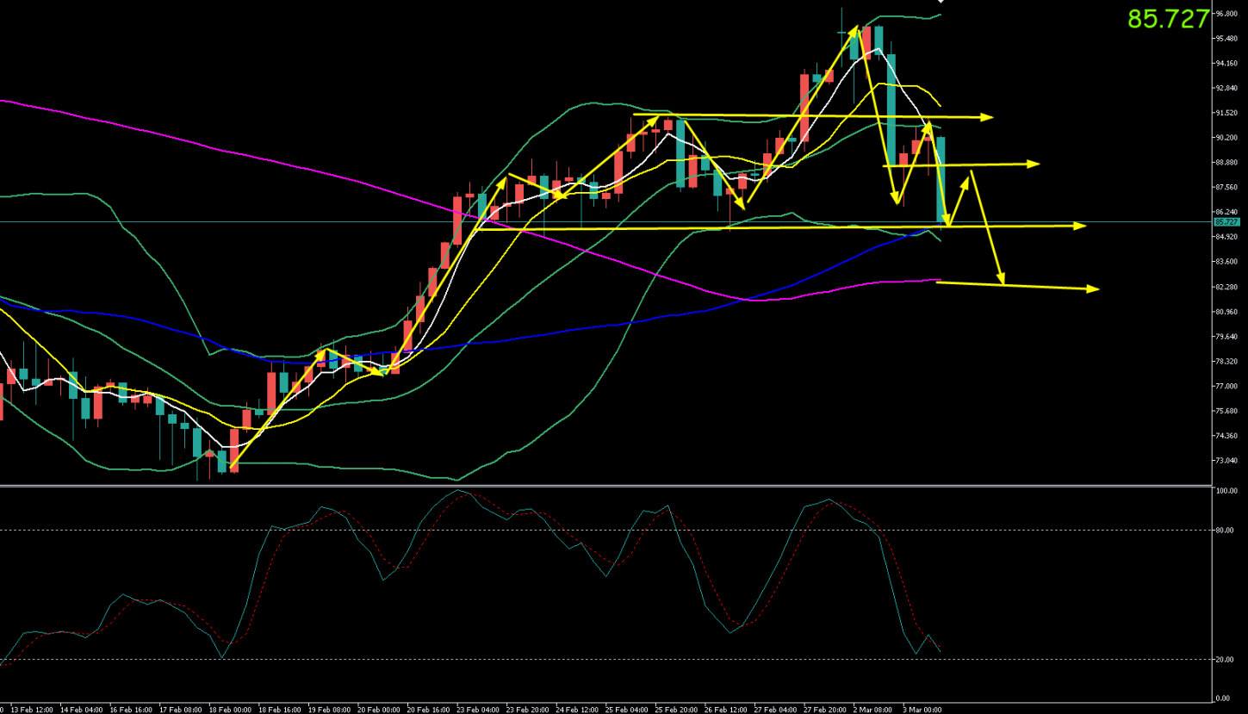This screenshot has height=714, width=1248.
Task: Click the large green 85.727 price readout
Action: 1168,19
